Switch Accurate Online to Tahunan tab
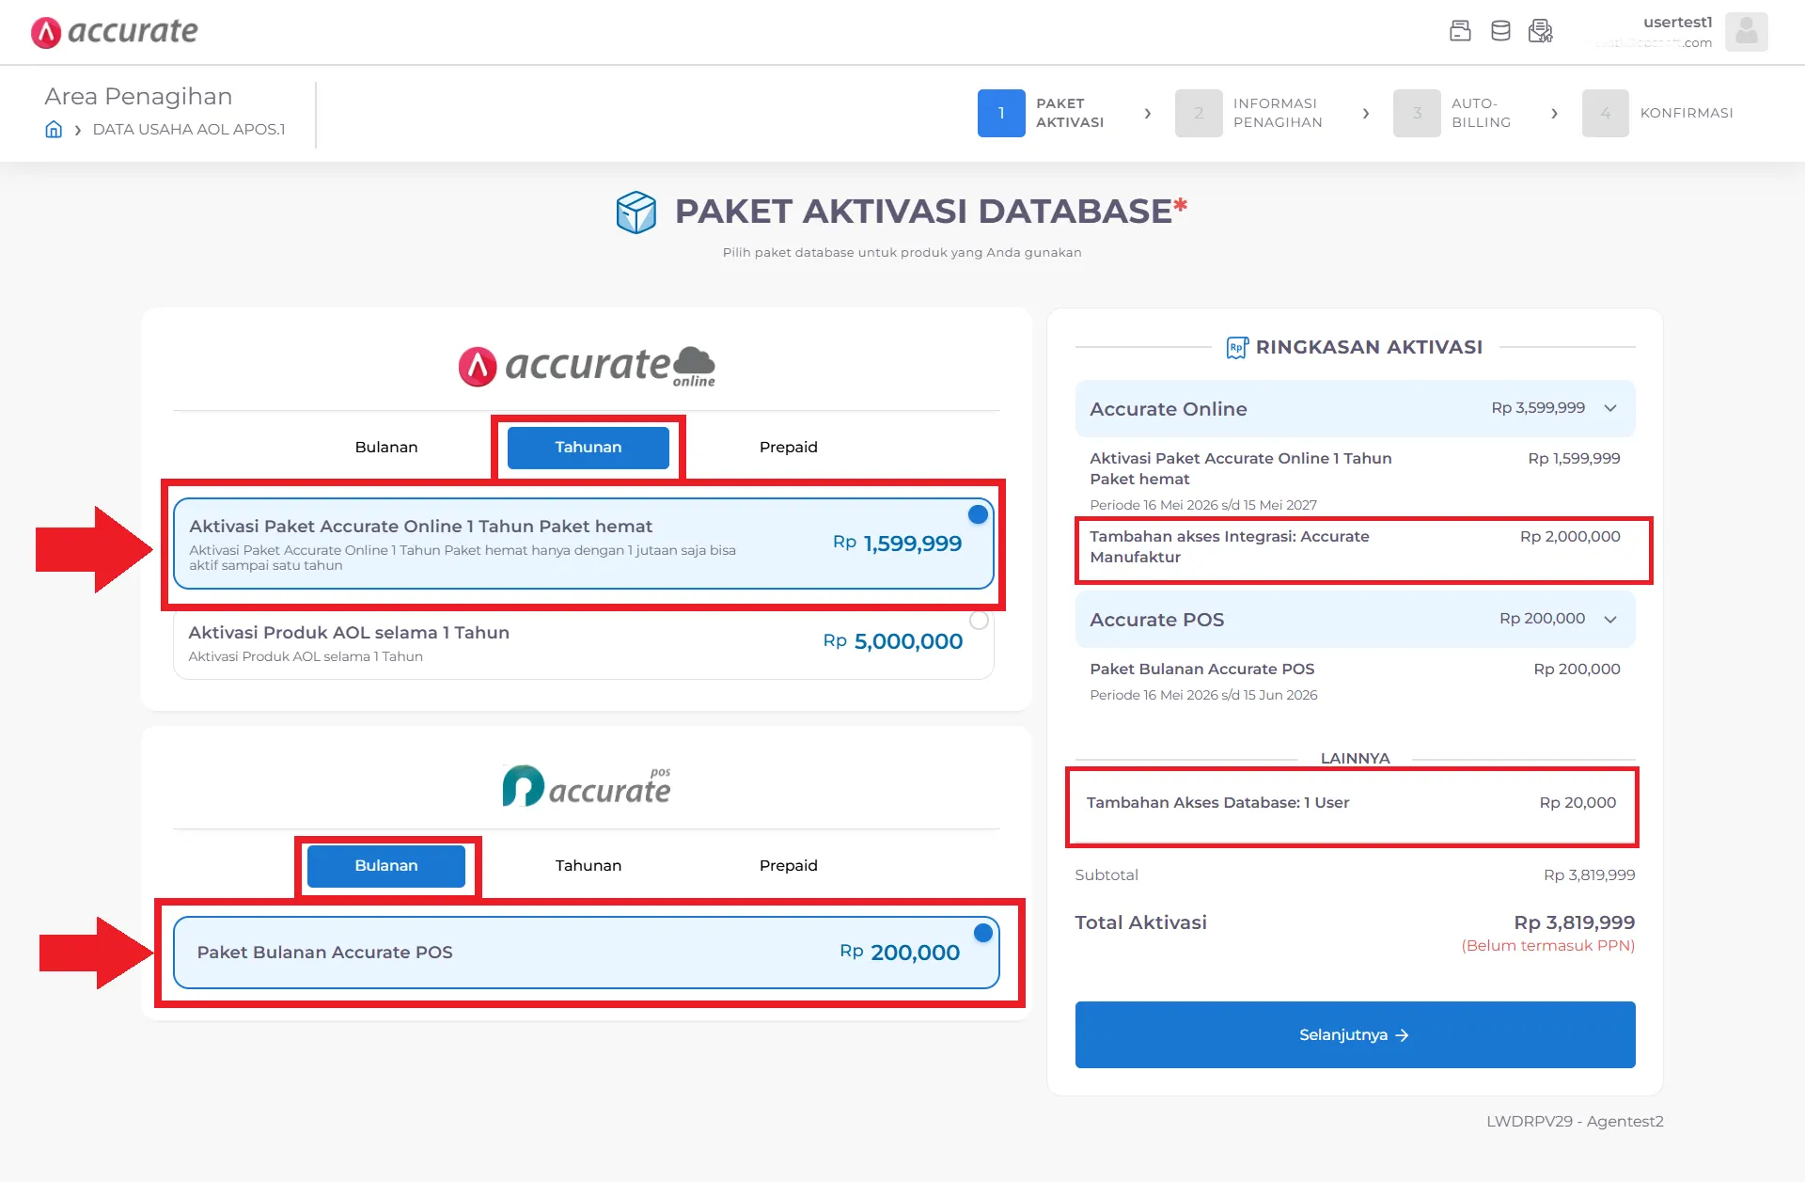The width and height of the screenshot is (1805, 1182). click(x=589, y=448)
